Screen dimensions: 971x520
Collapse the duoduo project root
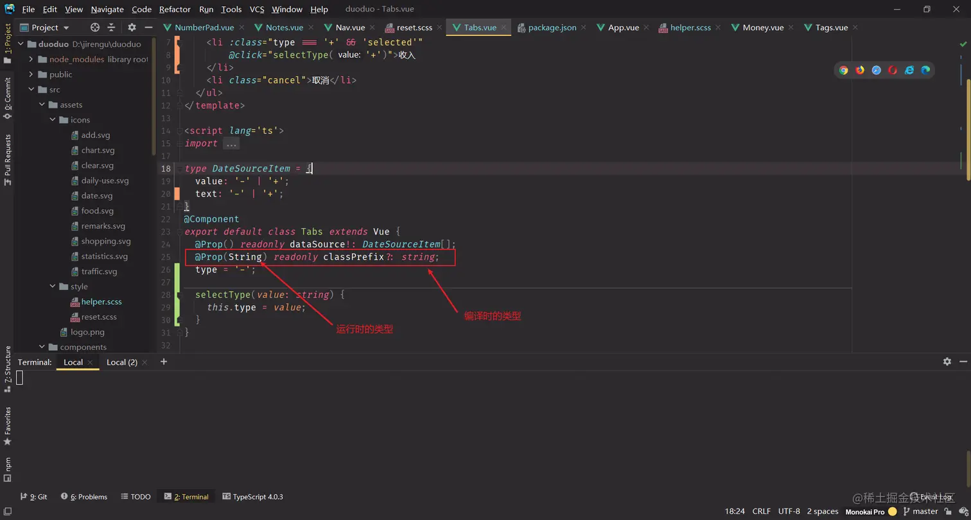21,44
